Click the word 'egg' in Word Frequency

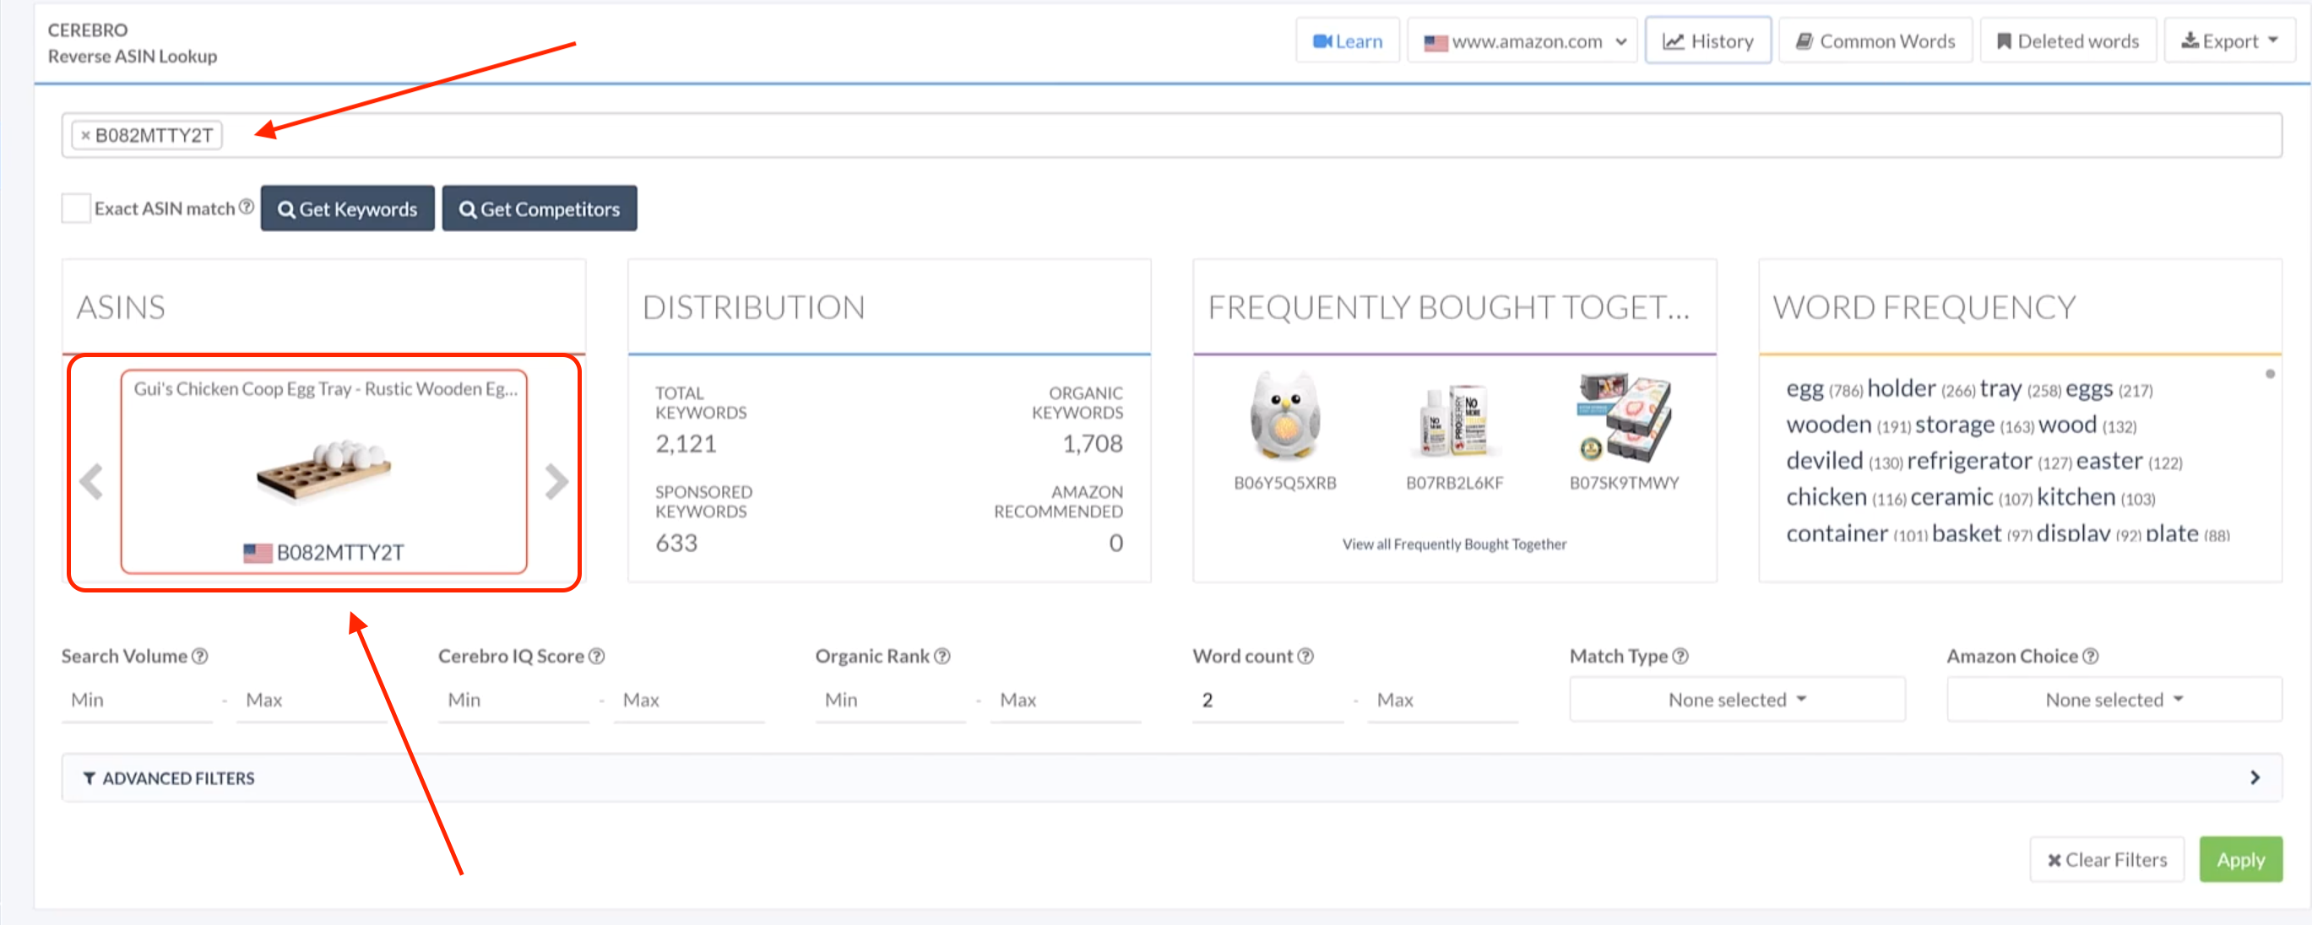click(x=1804, y=388)
